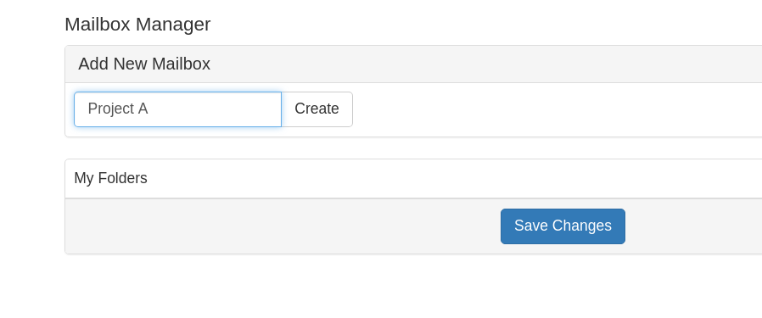Viewport: 762px width, 318px height.
Task: Click blank heading area right of Add New Mailbox
Action: (x=486, y=64)
